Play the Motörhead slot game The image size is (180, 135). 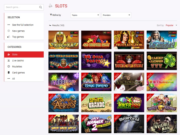129,124
